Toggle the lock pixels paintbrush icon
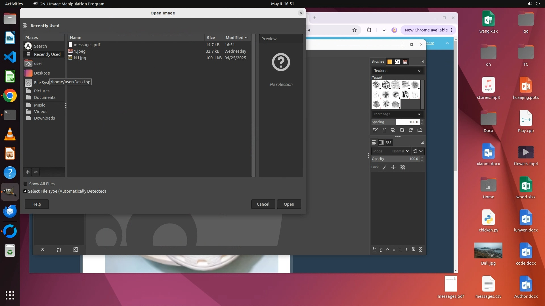545x306 pixels. click(x=384, y=167)
